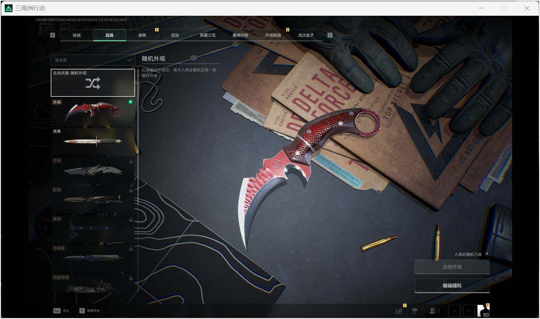This screenshot has width=540, height=319.
Task: Click the green equipped indicator on 赤枭
Action: tap(130, 102)
